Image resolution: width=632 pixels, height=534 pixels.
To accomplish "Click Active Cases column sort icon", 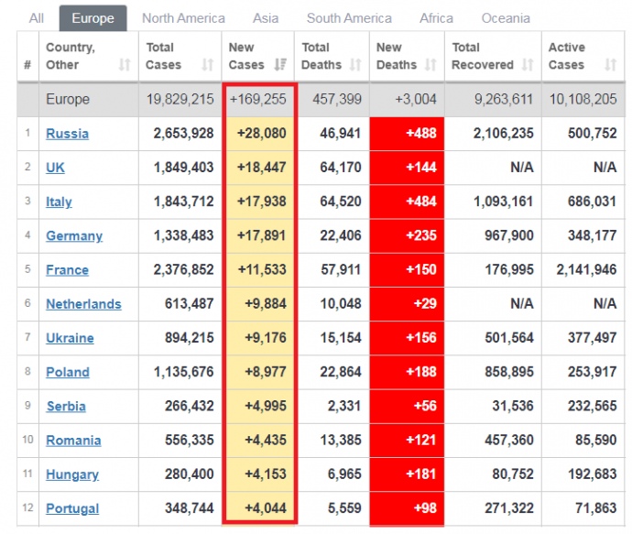I will click(x=610, y=65).
